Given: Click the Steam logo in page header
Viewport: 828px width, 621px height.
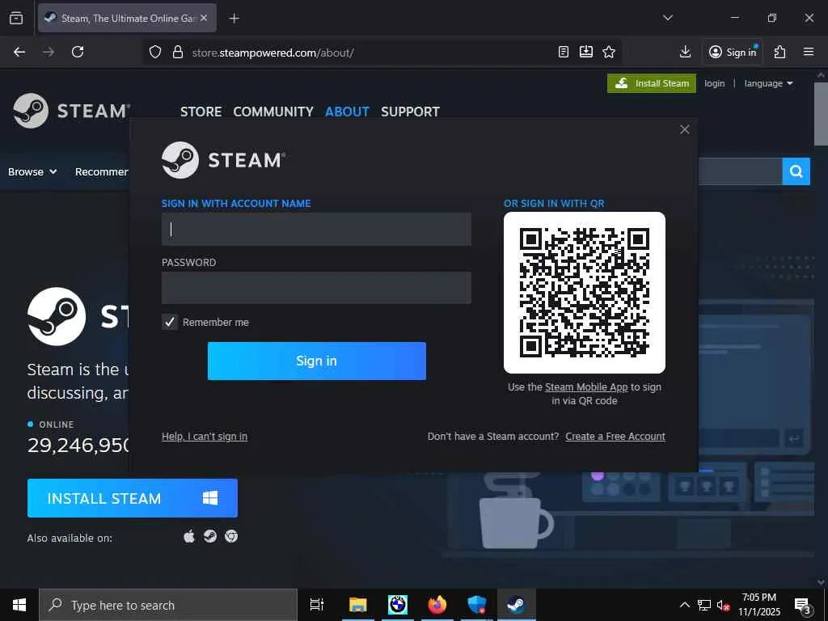Looking at the screenshot, I should (71, 111).
